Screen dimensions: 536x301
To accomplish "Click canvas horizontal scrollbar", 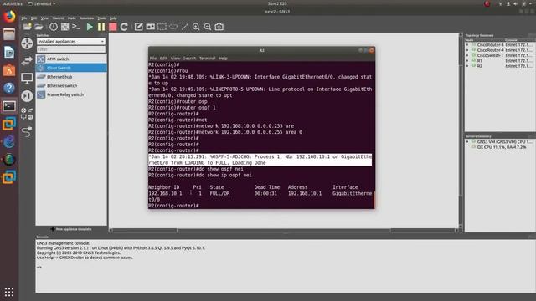I will tap(284, 231).
